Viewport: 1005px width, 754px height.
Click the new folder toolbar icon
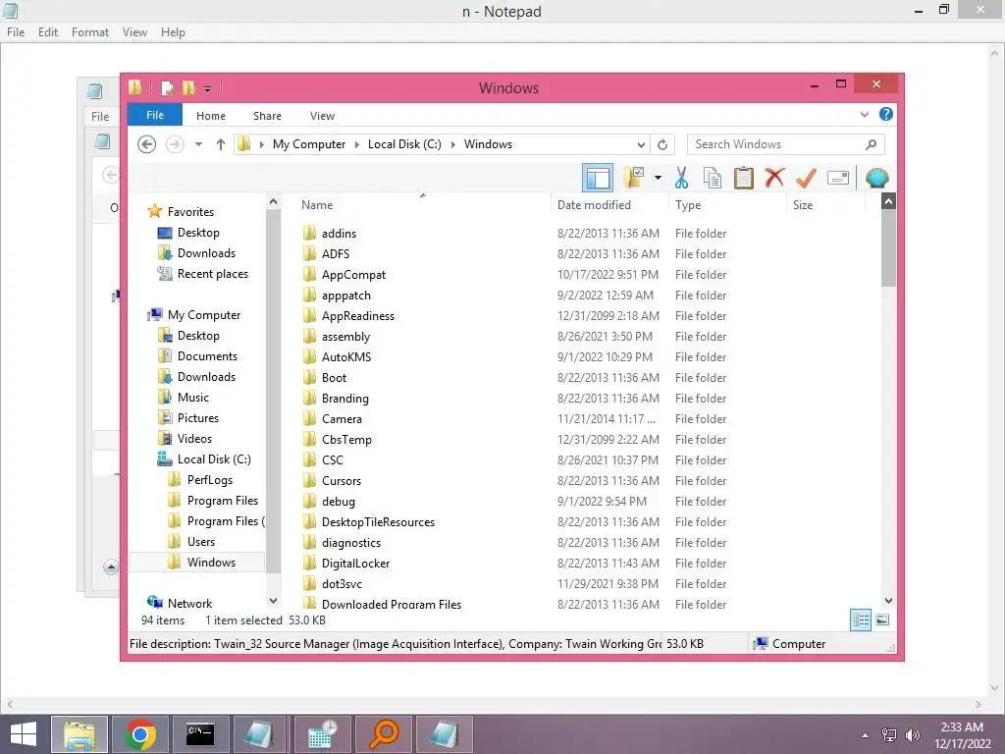point(633,178)
